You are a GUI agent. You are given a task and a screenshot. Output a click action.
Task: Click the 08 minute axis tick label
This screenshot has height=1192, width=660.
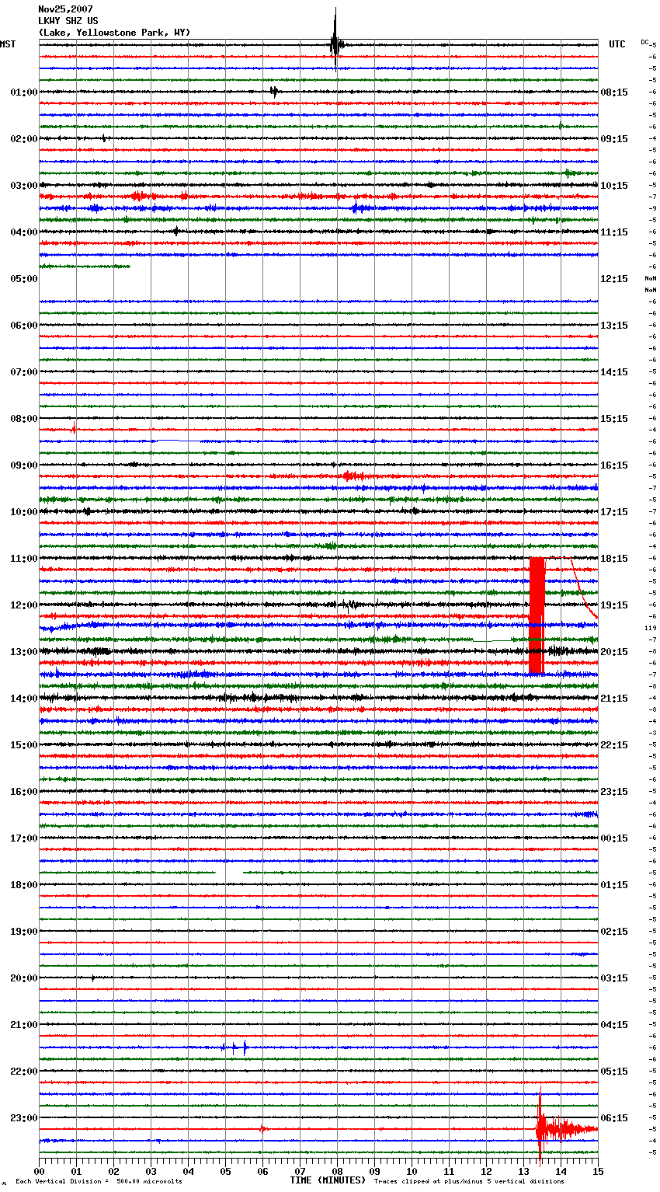(x=337, y=1171)
